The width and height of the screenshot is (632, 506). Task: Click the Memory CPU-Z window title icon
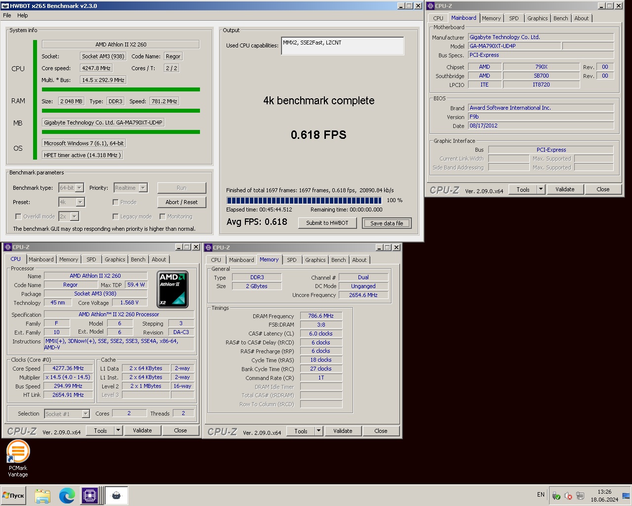click(208, 247)
